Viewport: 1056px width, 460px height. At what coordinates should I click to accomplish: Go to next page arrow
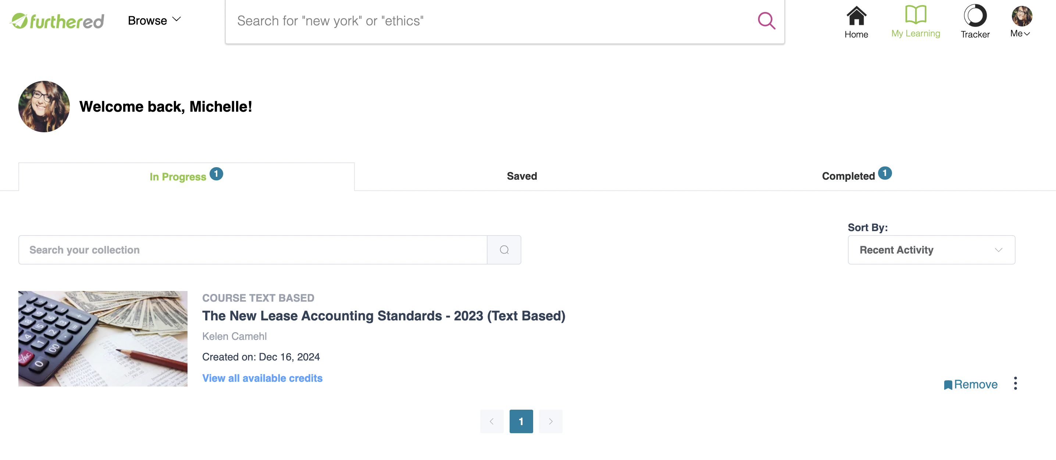click(550, 421)
